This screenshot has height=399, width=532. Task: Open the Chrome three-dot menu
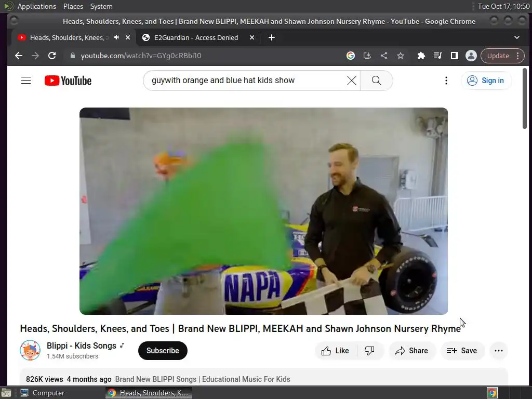coord(518,56)
